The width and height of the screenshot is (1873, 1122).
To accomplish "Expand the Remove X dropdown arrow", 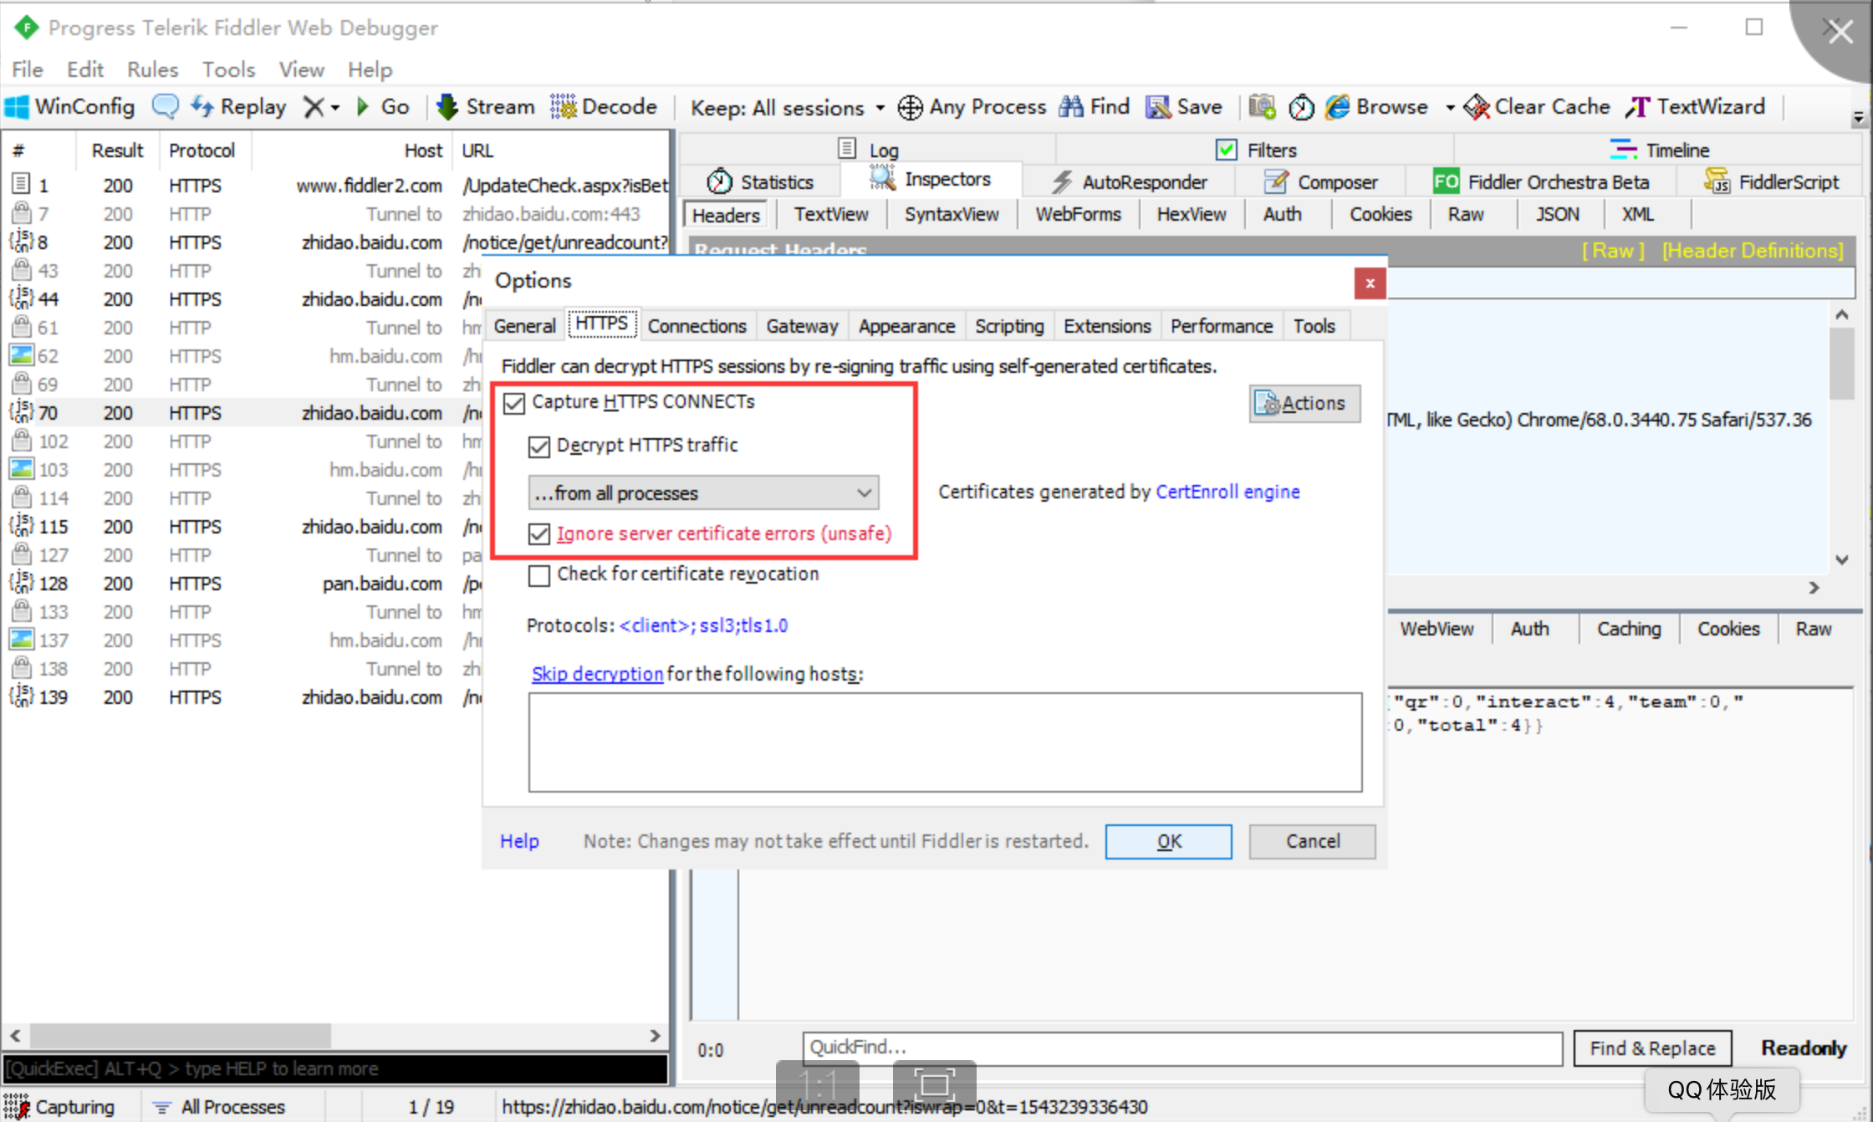I will [x=334, y=108].
